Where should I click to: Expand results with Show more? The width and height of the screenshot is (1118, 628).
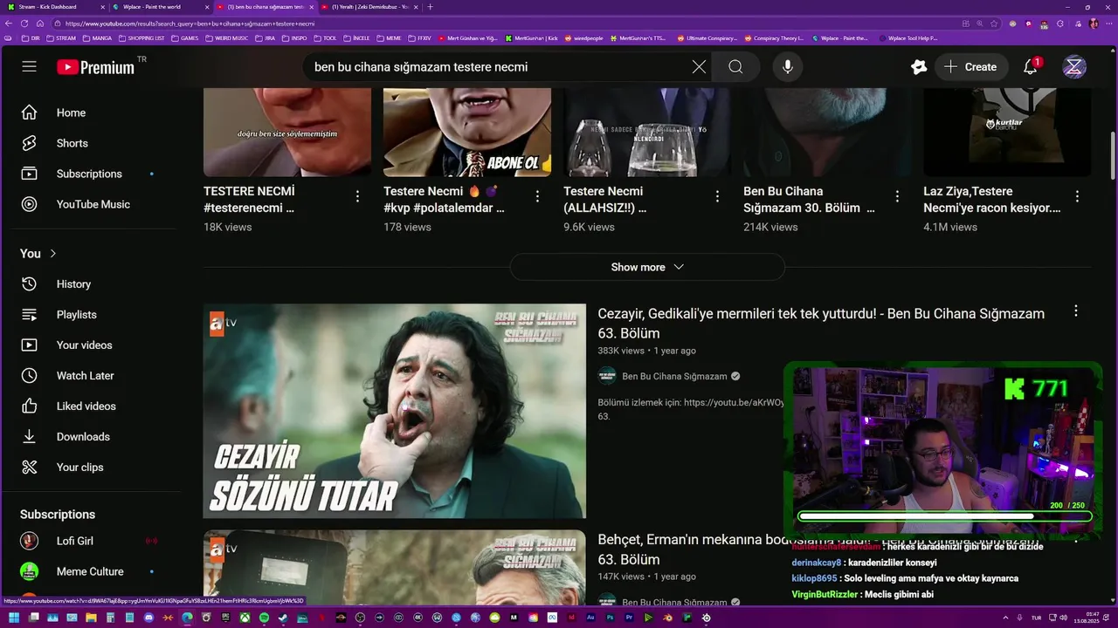point(647,267)
